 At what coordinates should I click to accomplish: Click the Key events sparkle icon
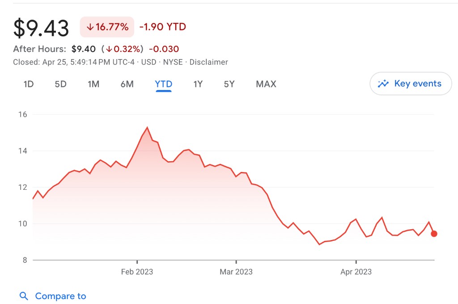(x=383, y=84)
